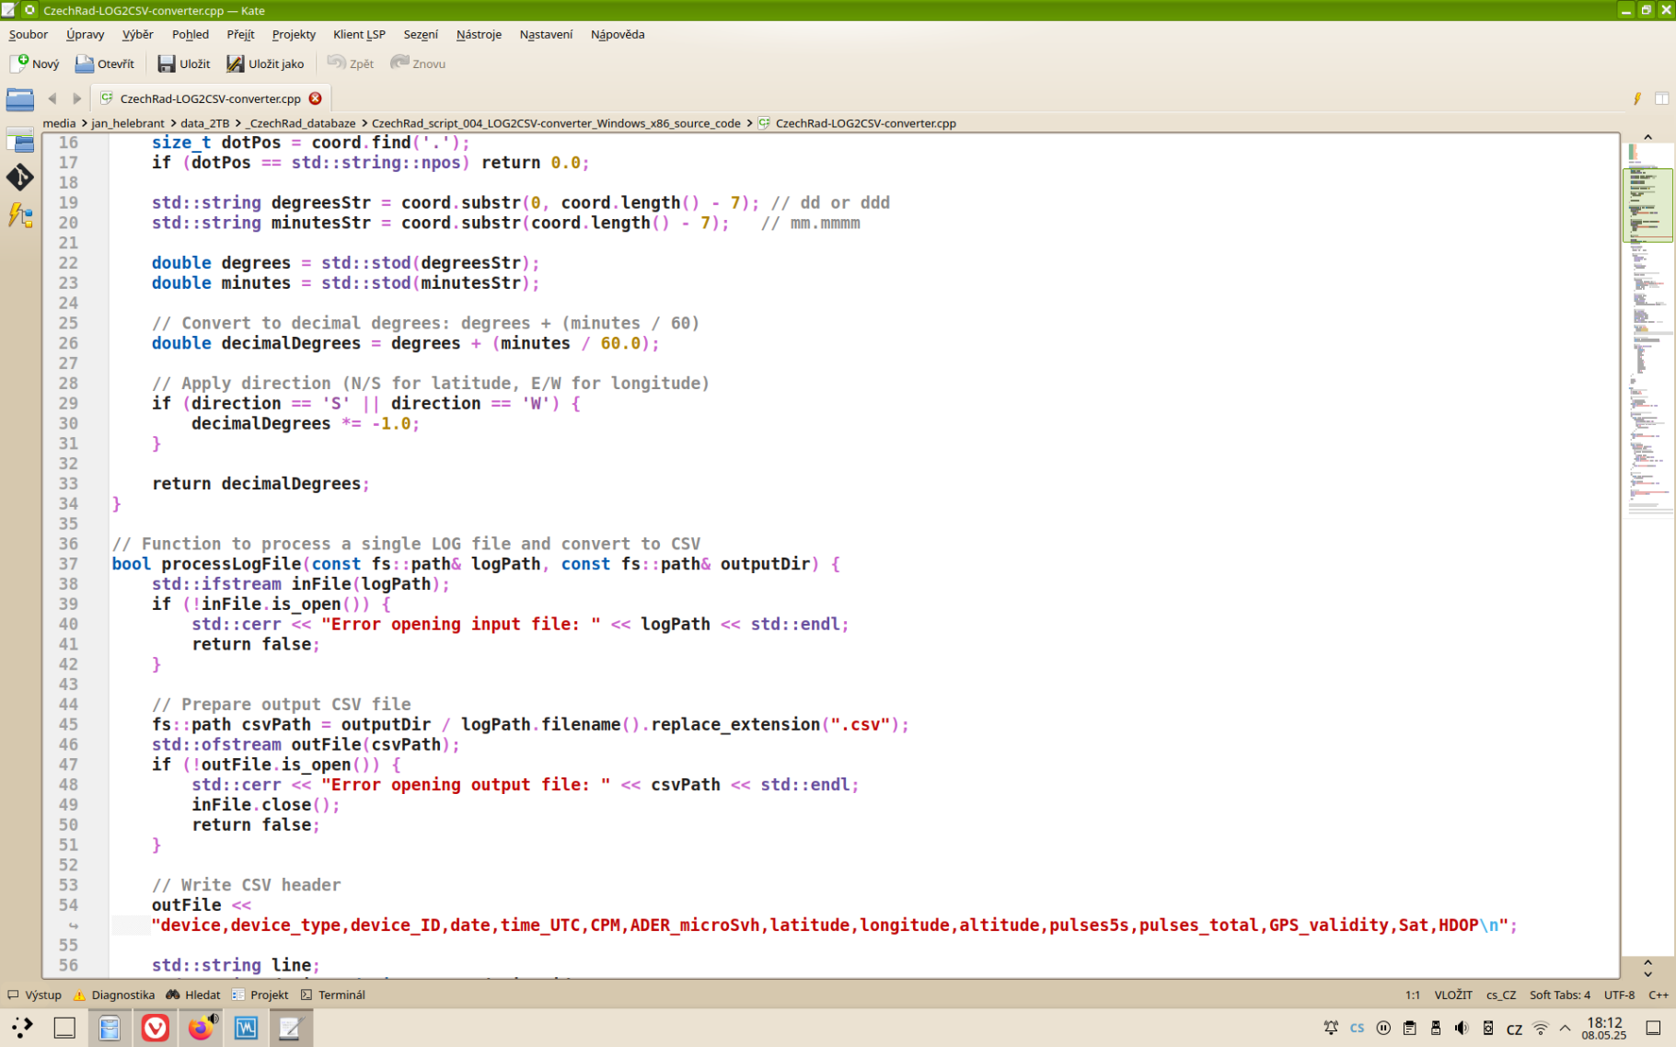The image size is (1676, 1047).
Task: Open the UTF-8 encoding selector
Action: (1619, 995)
